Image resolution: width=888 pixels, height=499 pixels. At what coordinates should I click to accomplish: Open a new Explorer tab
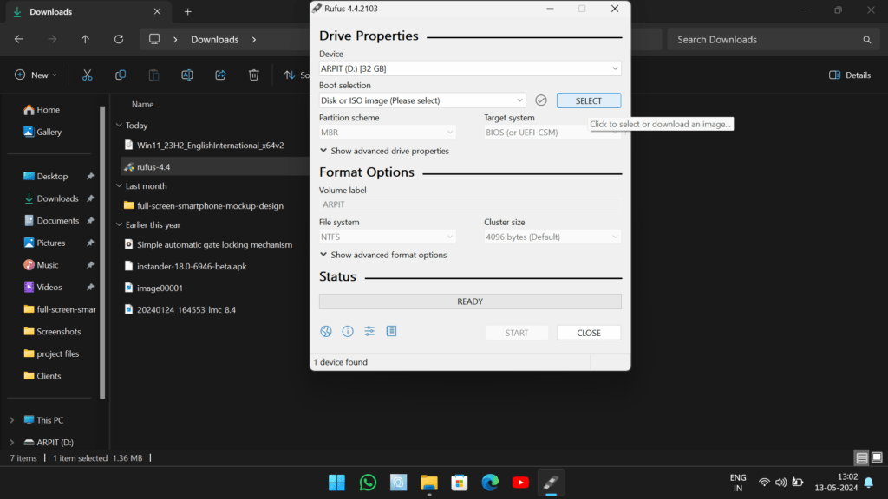[x=187, y=11]
